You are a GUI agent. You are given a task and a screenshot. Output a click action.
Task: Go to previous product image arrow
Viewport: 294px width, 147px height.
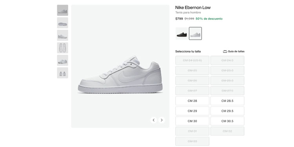[154, 120]
